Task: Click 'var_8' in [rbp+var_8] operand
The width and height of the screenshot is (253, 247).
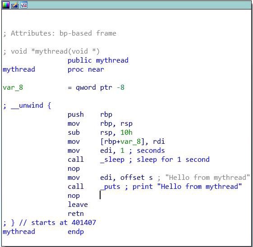Action: pos(130,142)
